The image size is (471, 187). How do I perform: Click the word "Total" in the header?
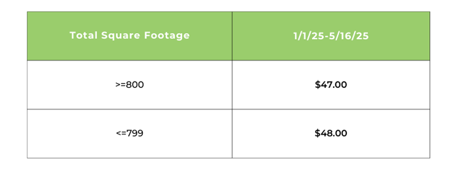[x=82, y=35]
